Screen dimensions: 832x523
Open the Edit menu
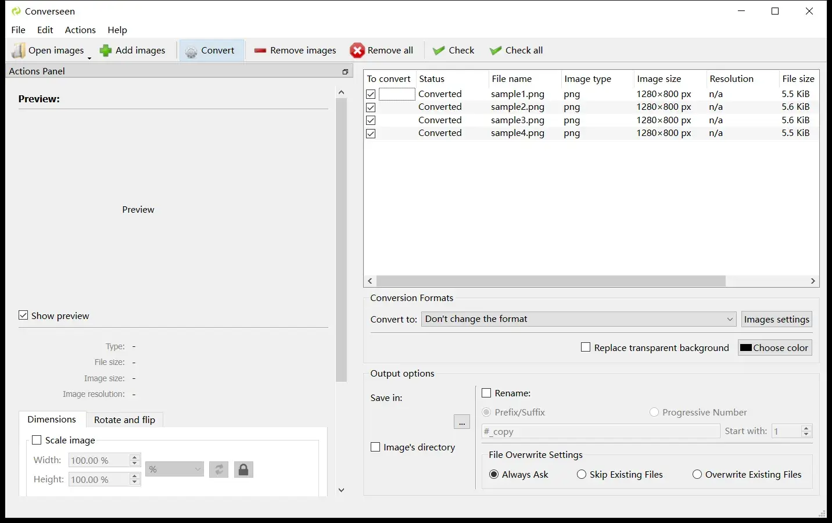click(x=45, y=30)
